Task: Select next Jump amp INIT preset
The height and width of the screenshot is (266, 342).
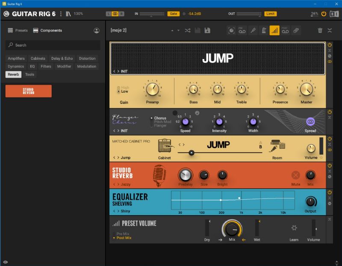Action: (118, 71)
